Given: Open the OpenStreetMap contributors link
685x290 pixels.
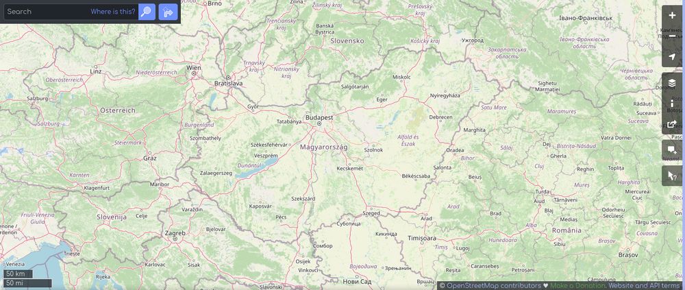Looking at the screenshot, I should pyautogui.click(x=494, y=286).
